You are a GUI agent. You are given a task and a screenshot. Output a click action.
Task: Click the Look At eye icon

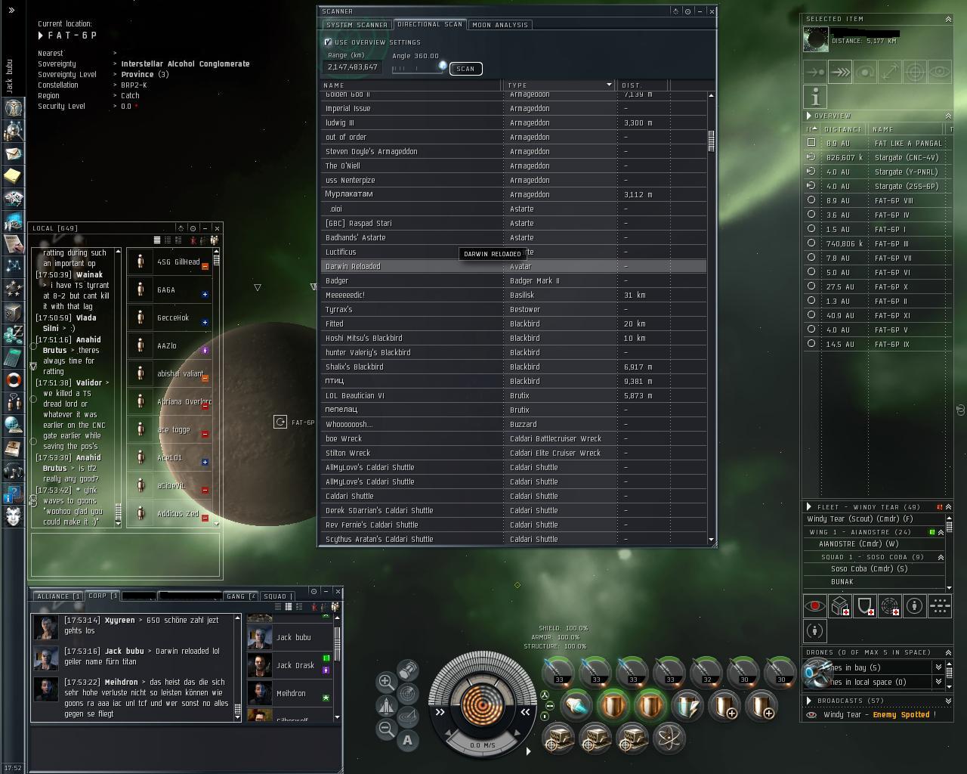click(940, 72)
